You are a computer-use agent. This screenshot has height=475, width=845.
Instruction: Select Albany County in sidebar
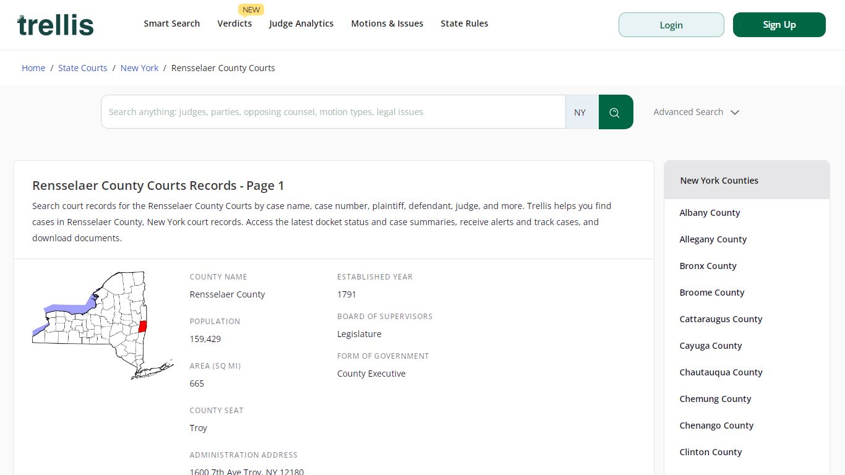tap(710, 213)
